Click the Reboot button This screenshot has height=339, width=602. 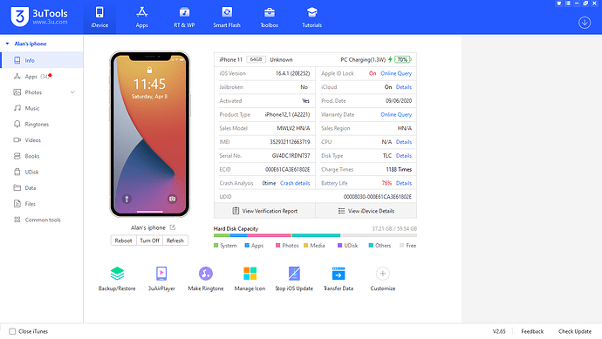123,241
